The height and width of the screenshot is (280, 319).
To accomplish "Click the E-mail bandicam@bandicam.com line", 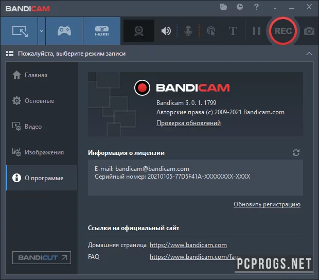I will tap(142, 169).
